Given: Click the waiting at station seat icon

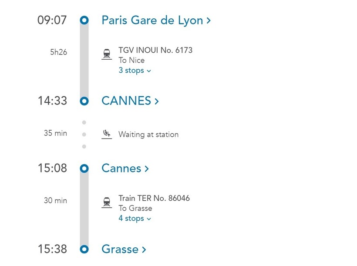Looking at the screenshot, I should [x=107, y=134].
